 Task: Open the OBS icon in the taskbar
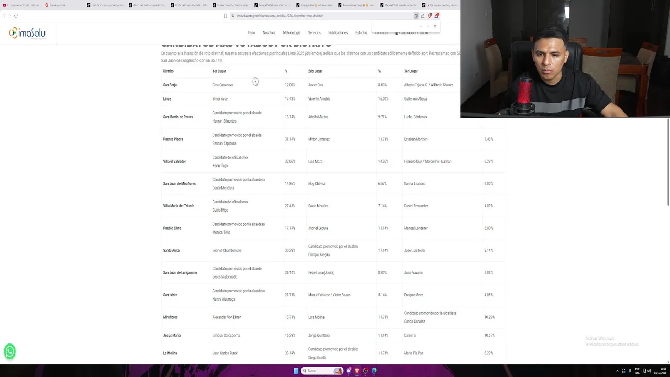tap(366, 371)
